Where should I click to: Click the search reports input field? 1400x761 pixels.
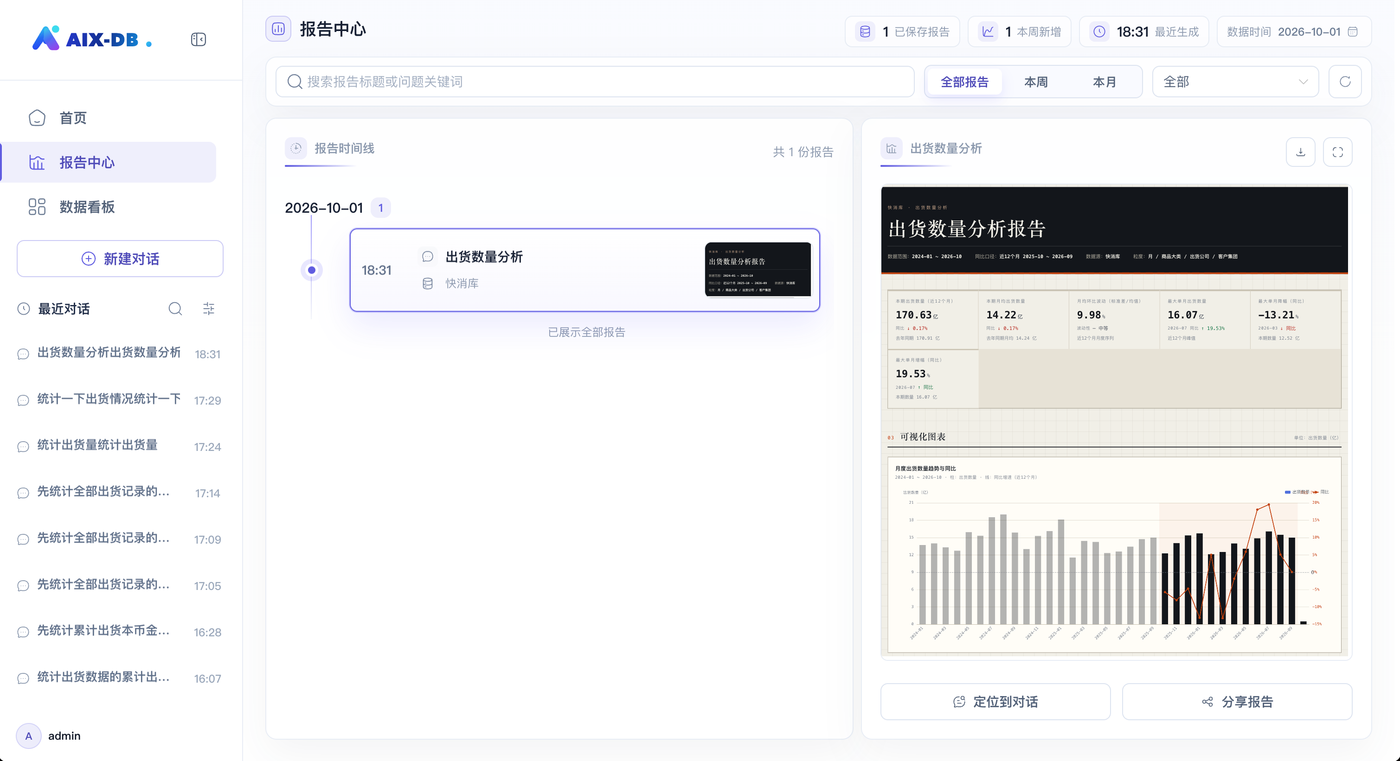595,82
